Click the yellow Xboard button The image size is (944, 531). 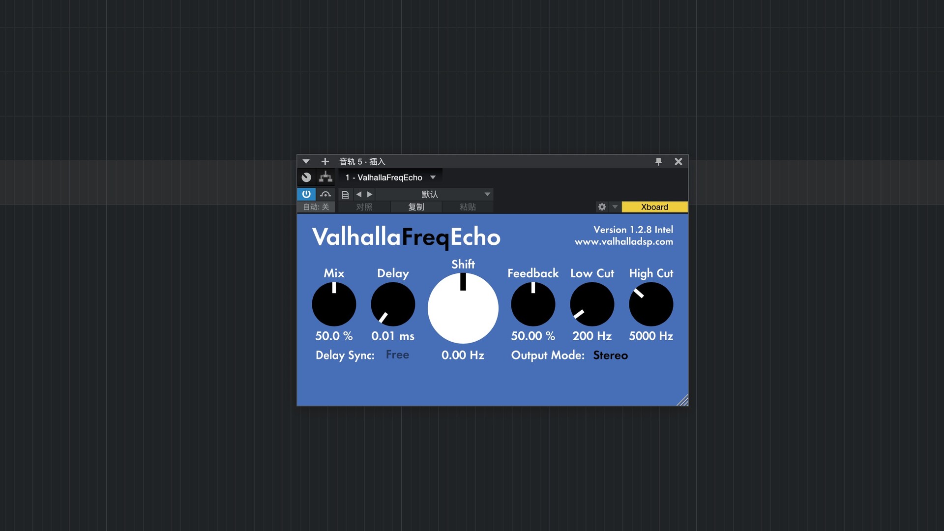pos(654,207)
